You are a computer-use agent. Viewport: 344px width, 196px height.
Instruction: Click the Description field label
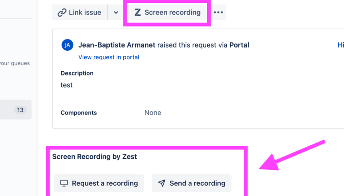coord(77,73)
